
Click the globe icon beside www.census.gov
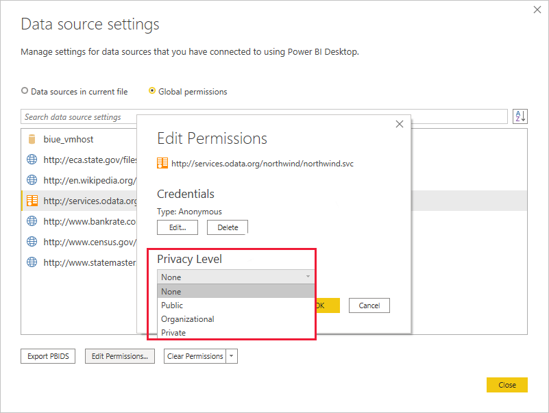32,242
